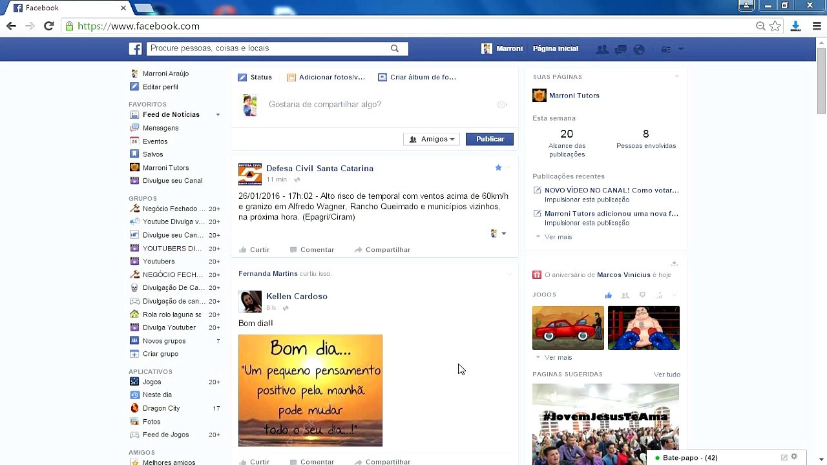The height and width of the screenshot is (465, 827).
Task: Click browser back arrow
Action: tap(11, 26)
